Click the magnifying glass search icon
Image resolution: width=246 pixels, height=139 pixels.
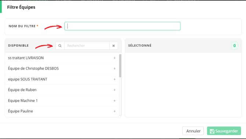(60, 45)
